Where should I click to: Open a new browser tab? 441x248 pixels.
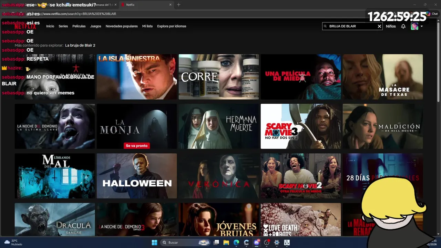[x=178, y=5]
